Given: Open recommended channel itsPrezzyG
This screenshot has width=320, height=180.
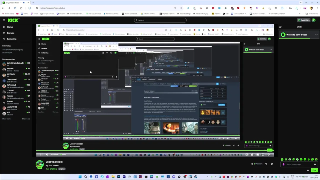Looking at the screenshot, I should [16, 86].
